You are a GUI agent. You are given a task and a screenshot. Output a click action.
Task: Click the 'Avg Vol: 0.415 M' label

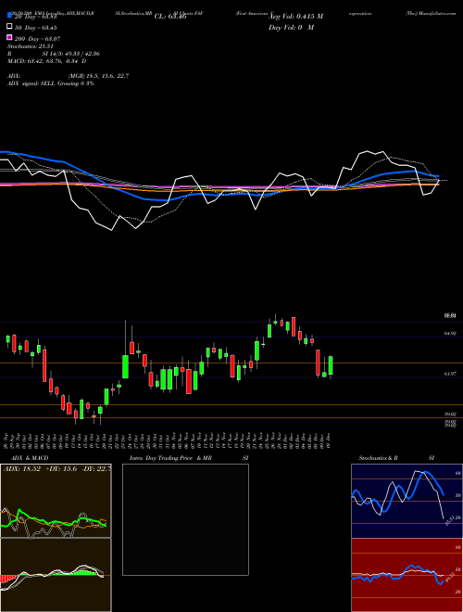tap(295, 17)
